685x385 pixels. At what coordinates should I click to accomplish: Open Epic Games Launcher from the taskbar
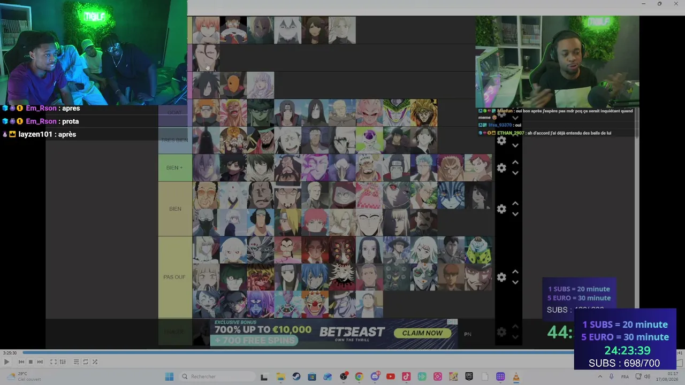[469, 376]
